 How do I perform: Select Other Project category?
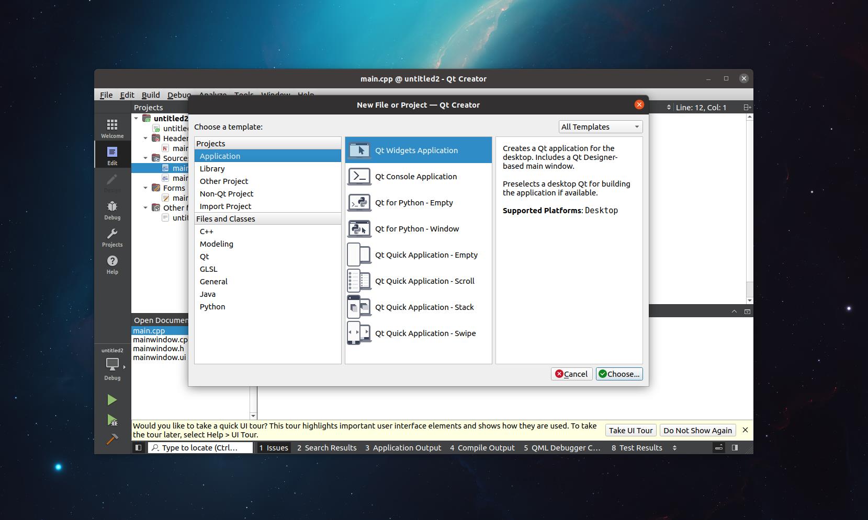267,181
